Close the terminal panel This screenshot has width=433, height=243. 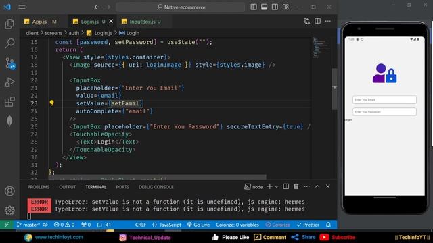coord(328,186)
